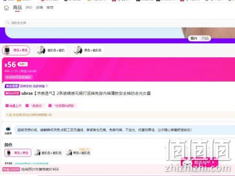
Task: Click the ¥56 price
Action: click(10, 65)
